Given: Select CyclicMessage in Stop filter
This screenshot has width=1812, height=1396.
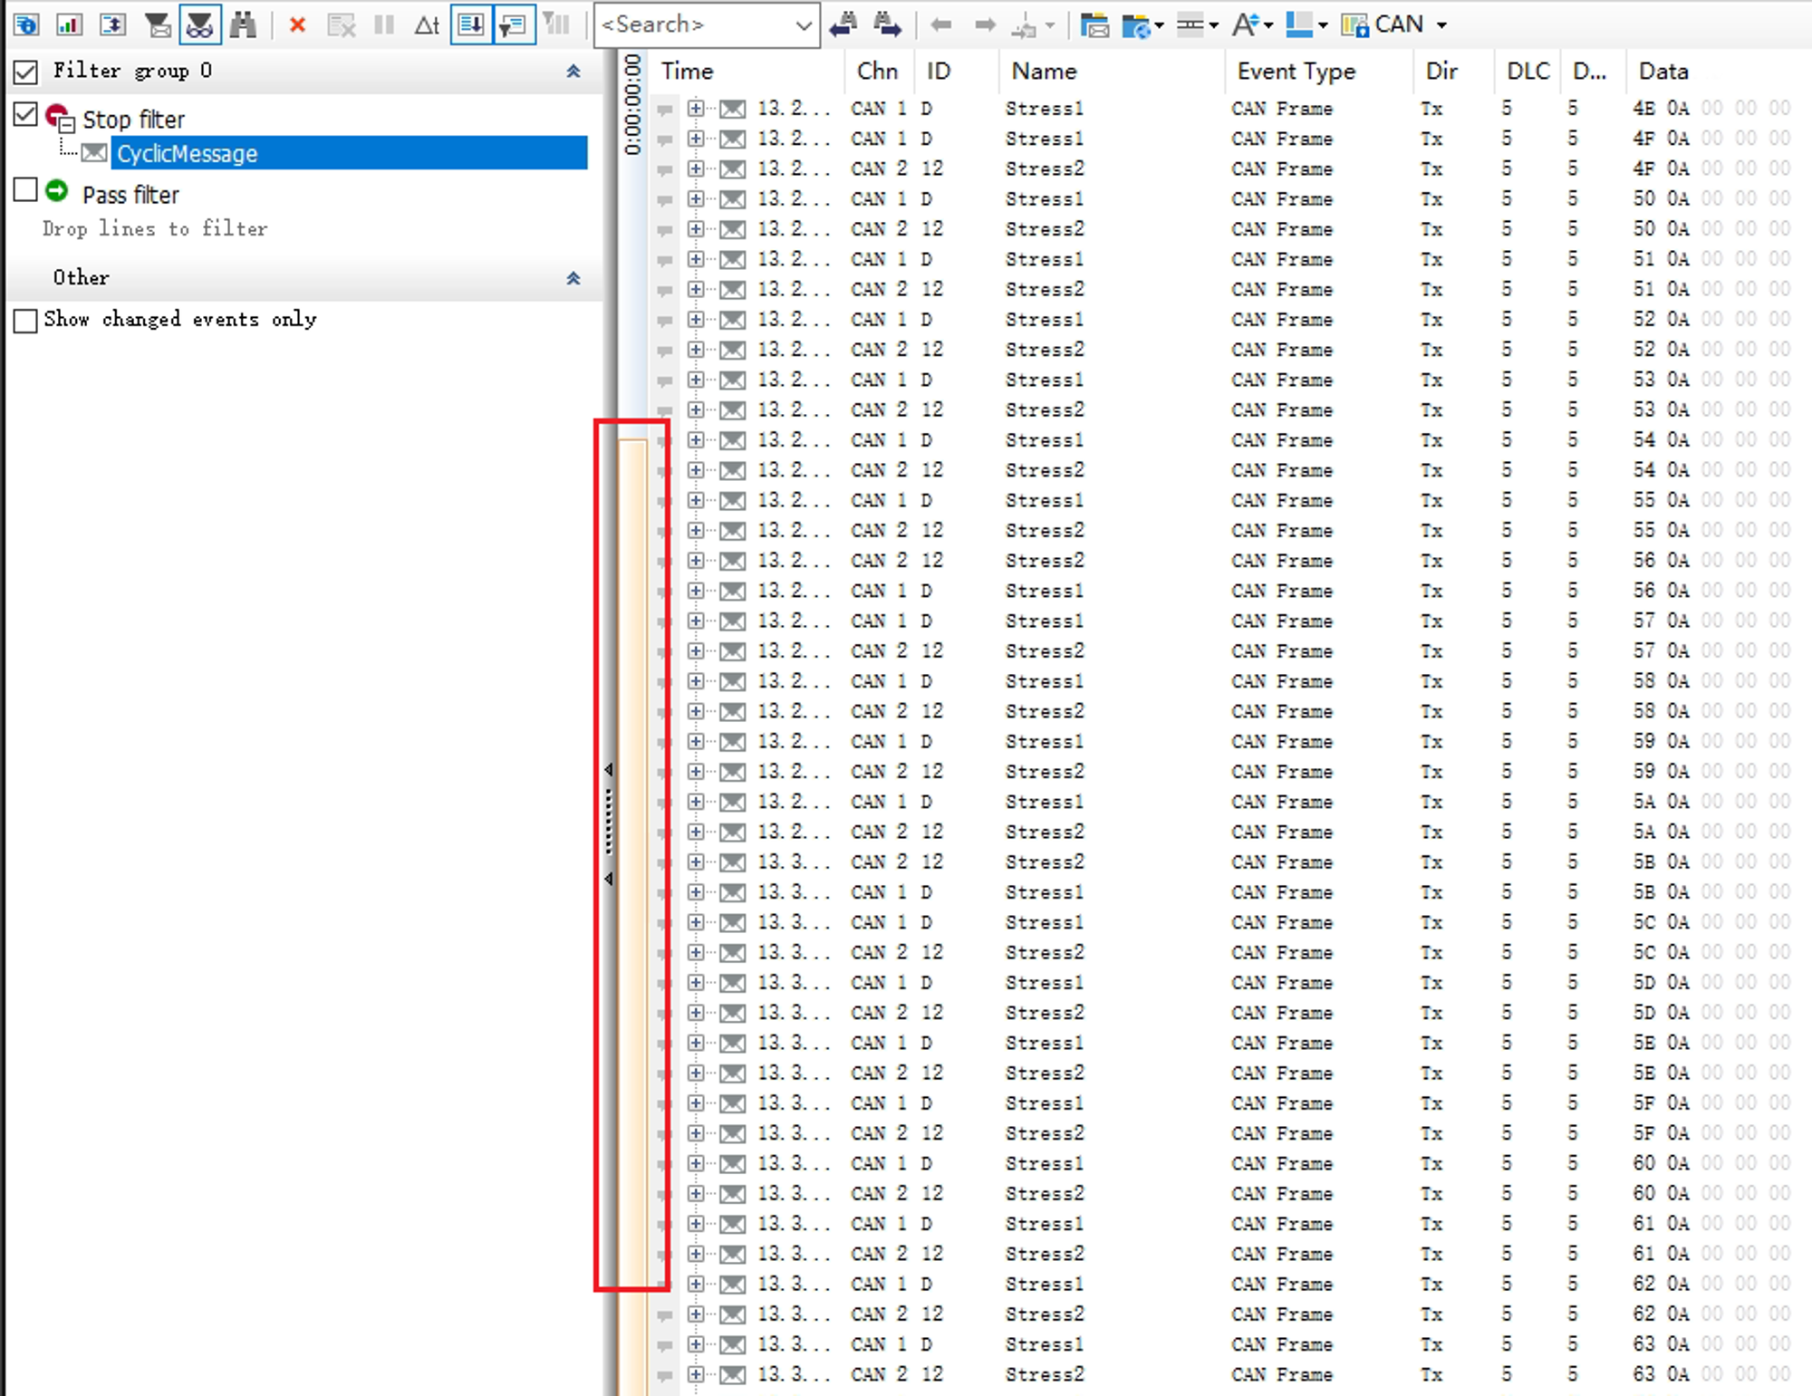Looking at the screenshot, I should (188, 154).
